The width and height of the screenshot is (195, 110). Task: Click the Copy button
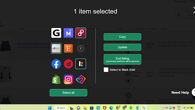tap(122, 37)
